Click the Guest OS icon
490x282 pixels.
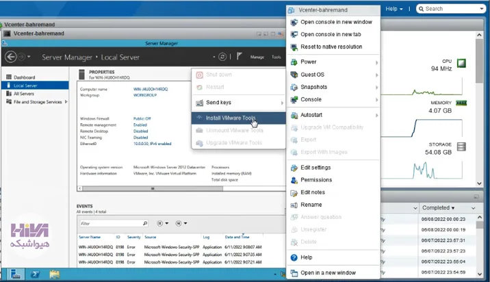(x=294, y=75)
